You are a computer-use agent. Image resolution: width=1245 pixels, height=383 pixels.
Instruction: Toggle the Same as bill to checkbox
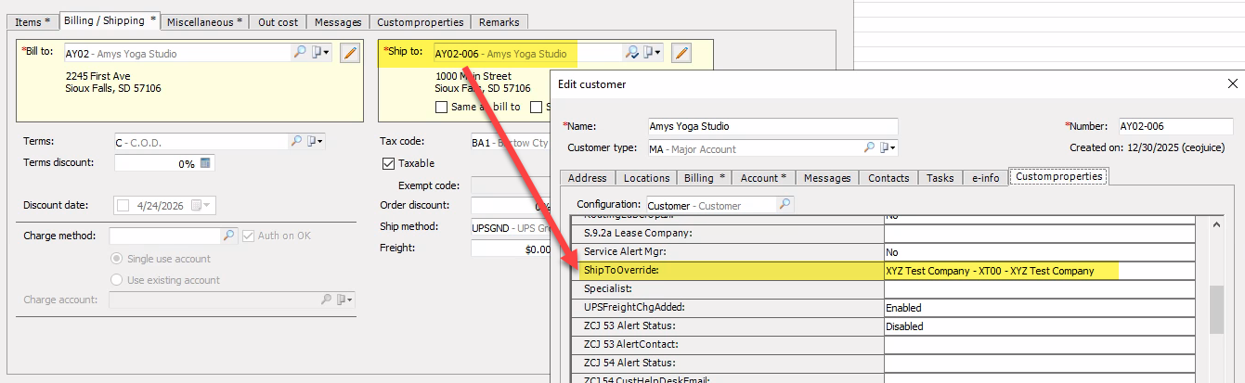441,107
